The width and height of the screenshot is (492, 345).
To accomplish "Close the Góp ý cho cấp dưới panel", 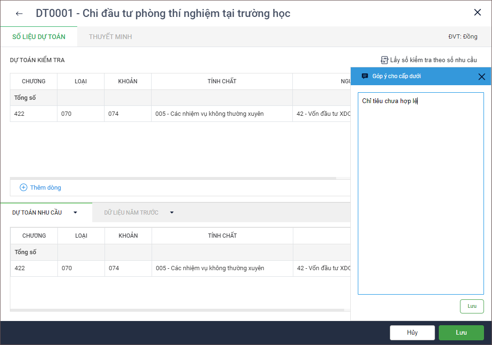I will click(481, 77).
